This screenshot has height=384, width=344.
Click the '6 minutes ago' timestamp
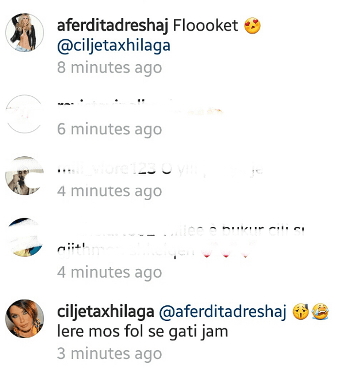coord(110,129)
